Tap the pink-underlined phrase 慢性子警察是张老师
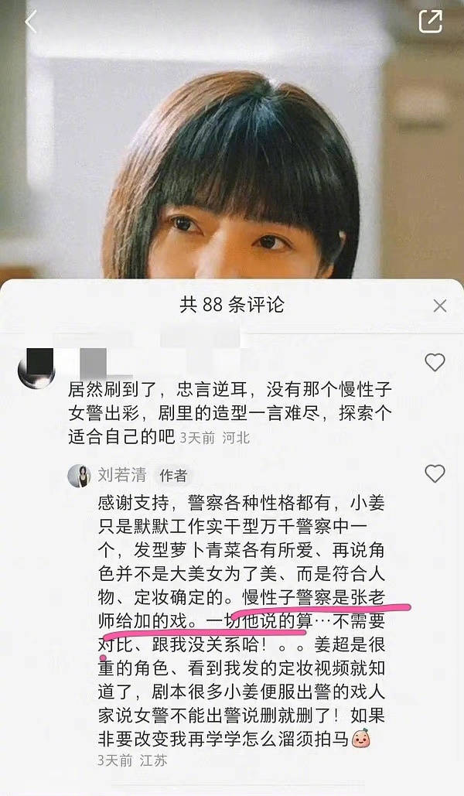The height and width of the screenshot is (796, 464). pyautogui.click(x=314, y=597)
